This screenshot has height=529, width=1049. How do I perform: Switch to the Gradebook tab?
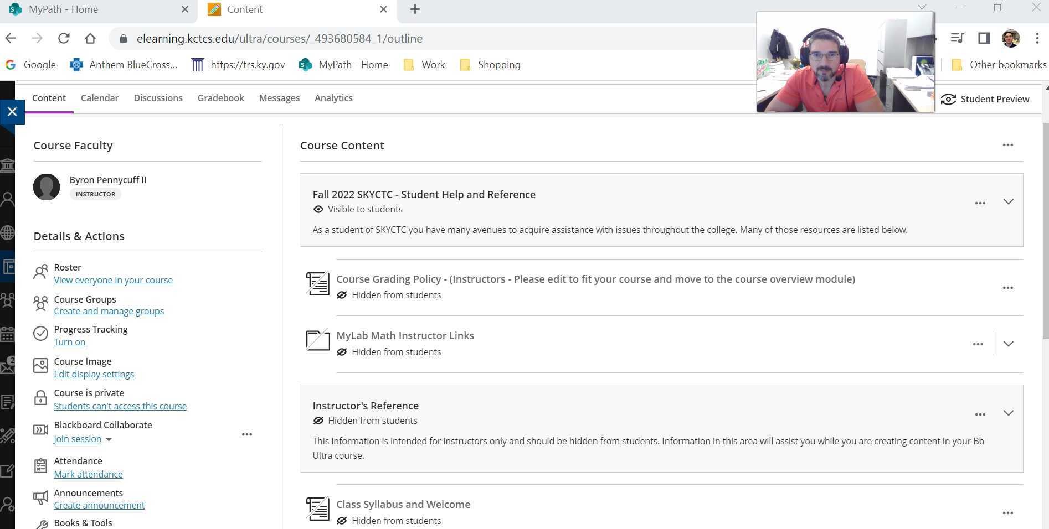click(x=220, y=98)
